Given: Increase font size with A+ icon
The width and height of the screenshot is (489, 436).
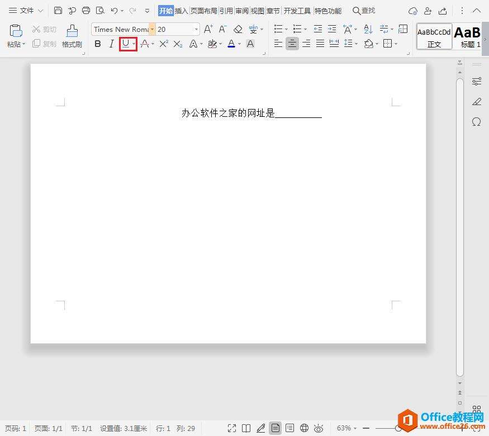Looking at the screenshot, I should point(208,29).
